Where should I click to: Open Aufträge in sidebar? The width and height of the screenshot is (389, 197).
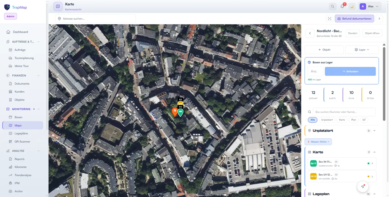click(20, 50)
